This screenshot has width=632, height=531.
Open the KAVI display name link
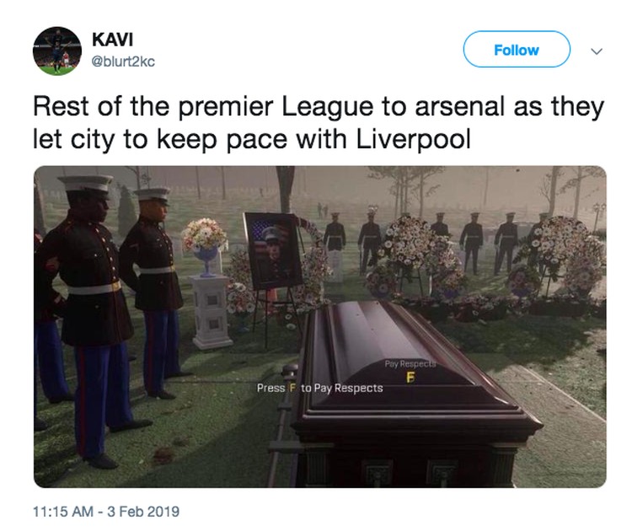click(x=112, y=40)
